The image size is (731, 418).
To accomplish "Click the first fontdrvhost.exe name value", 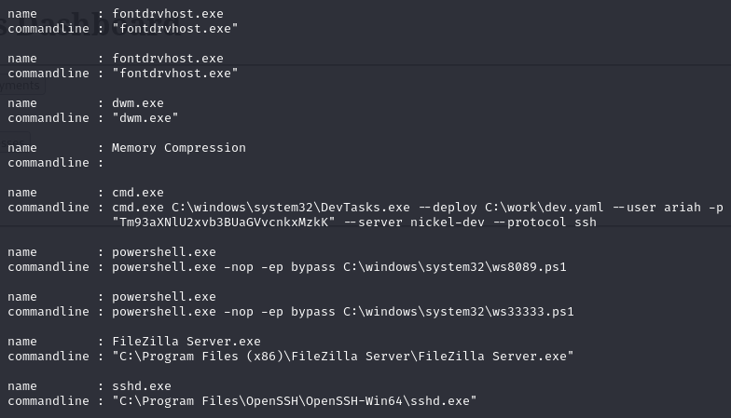I will click(x=167, y=13).
